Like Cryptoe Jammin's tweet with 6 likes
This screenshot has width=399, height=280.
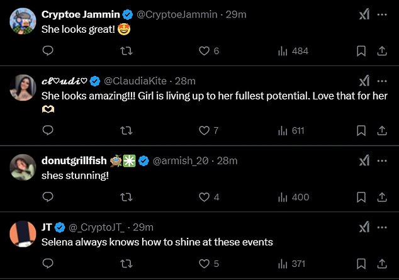point(209,51)
